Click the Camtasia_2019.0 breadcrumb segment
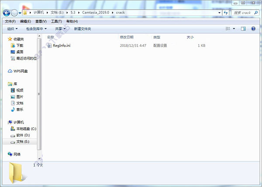The height and width of the screenshot is (187, 262). coord(96,13)
